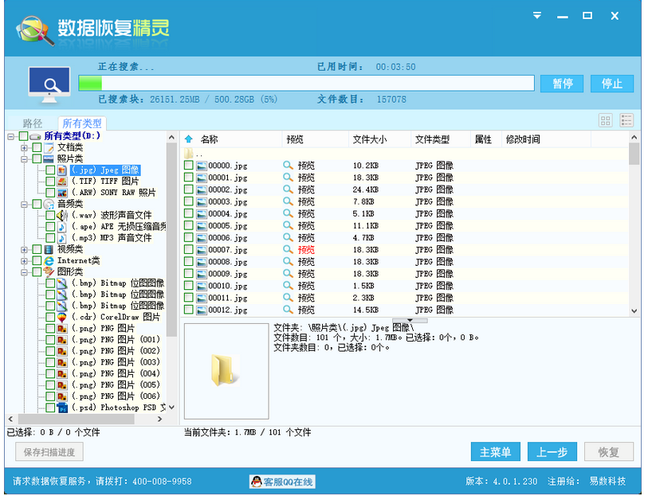Switch to thumbnail grid view
The width and height of the screenshot is (648, 496).
(x=606, y=119)
